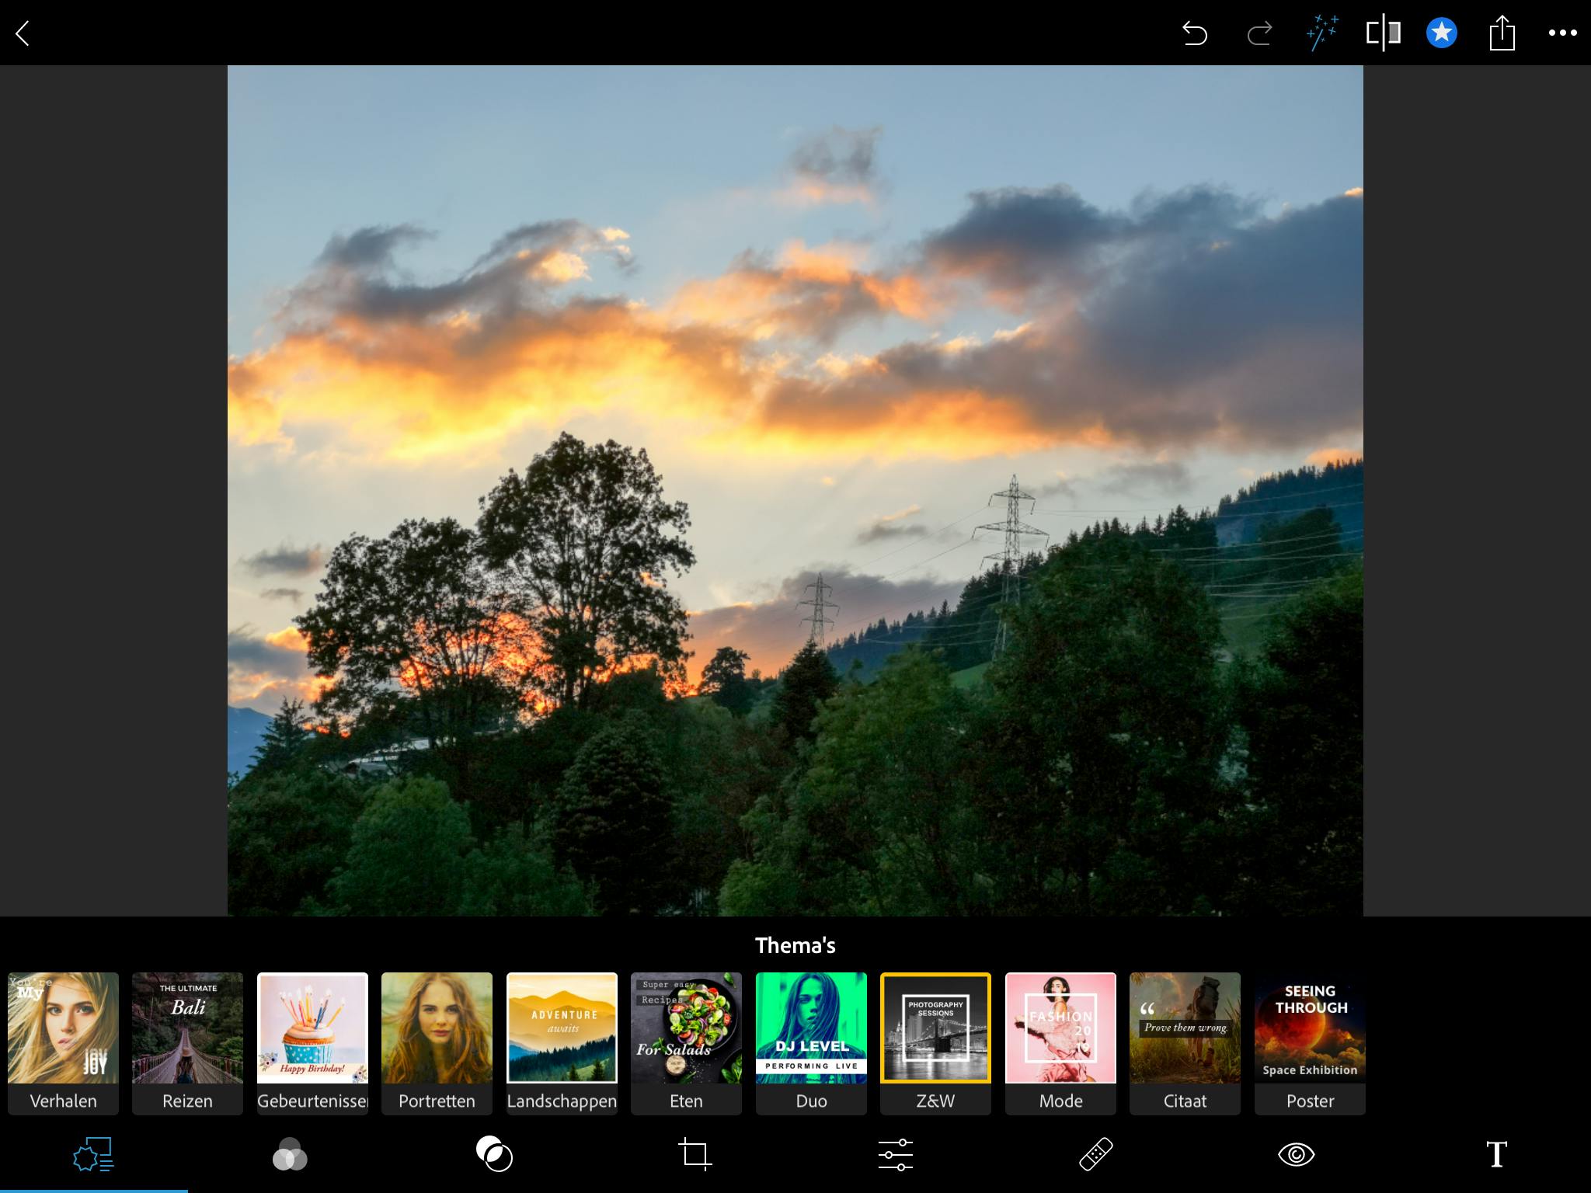This screenshot has width=1591, height=1193.
Task: Tap the back arrow
Action: [x=23, y=33]
